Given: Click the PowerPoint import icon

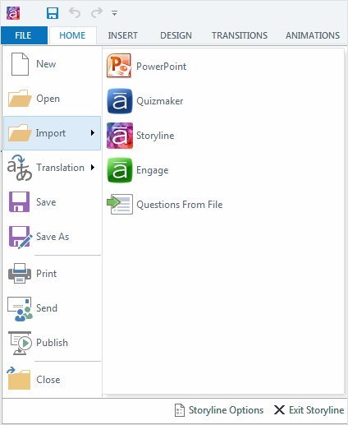Looking at the screenshot, I should [x=119, y=66].
